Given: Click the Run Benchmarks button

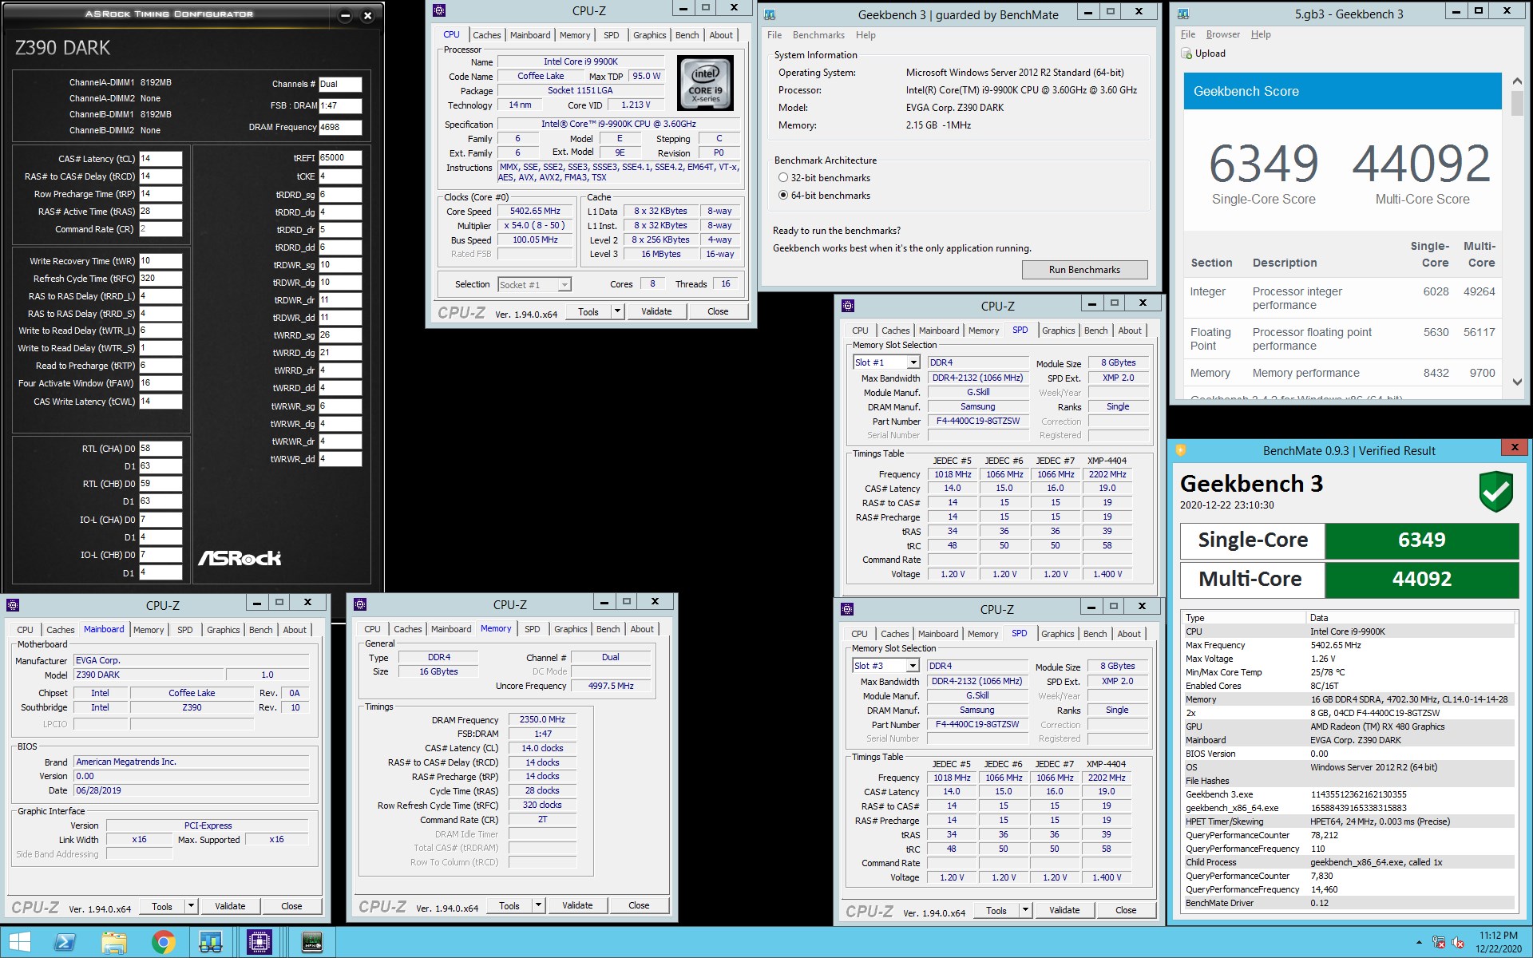Looking at the screenshot, I should click(1084, 270).
